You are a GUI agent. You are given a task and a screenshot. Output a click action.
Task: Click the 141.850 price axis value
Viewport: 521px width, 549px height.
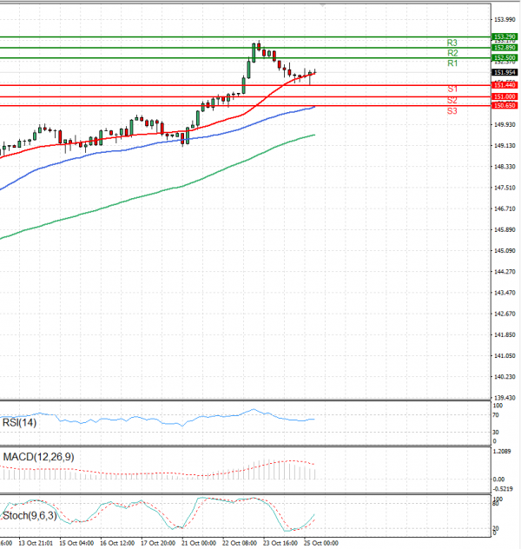(x=505, y=334)
